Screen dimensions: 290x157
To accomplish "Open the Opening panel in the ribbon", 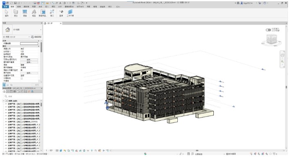I will 52,13.
